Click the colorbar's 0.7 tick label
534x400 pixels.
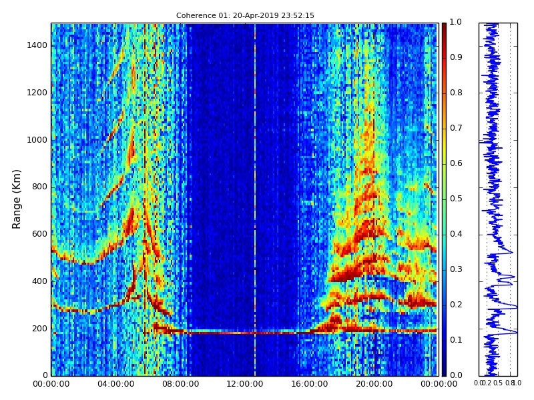pos(456,128)
